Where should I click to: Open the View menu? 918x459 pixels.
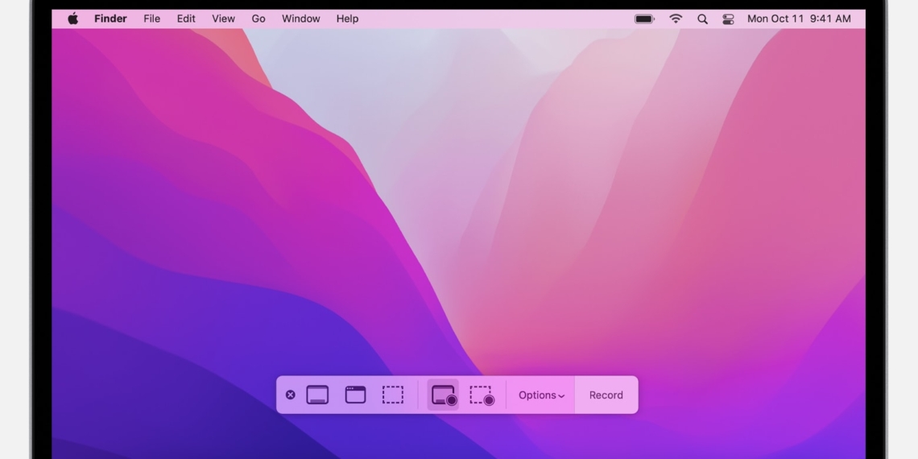(x=223, y=19)
